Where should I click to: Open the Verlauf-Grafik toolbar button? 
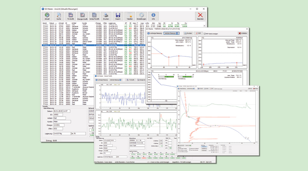94,16
